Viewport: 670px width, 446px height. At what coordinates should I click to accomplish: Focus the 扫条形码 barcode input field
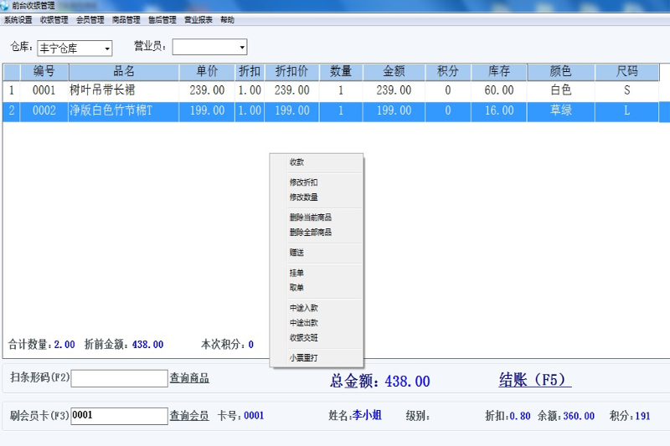[119, 379]
